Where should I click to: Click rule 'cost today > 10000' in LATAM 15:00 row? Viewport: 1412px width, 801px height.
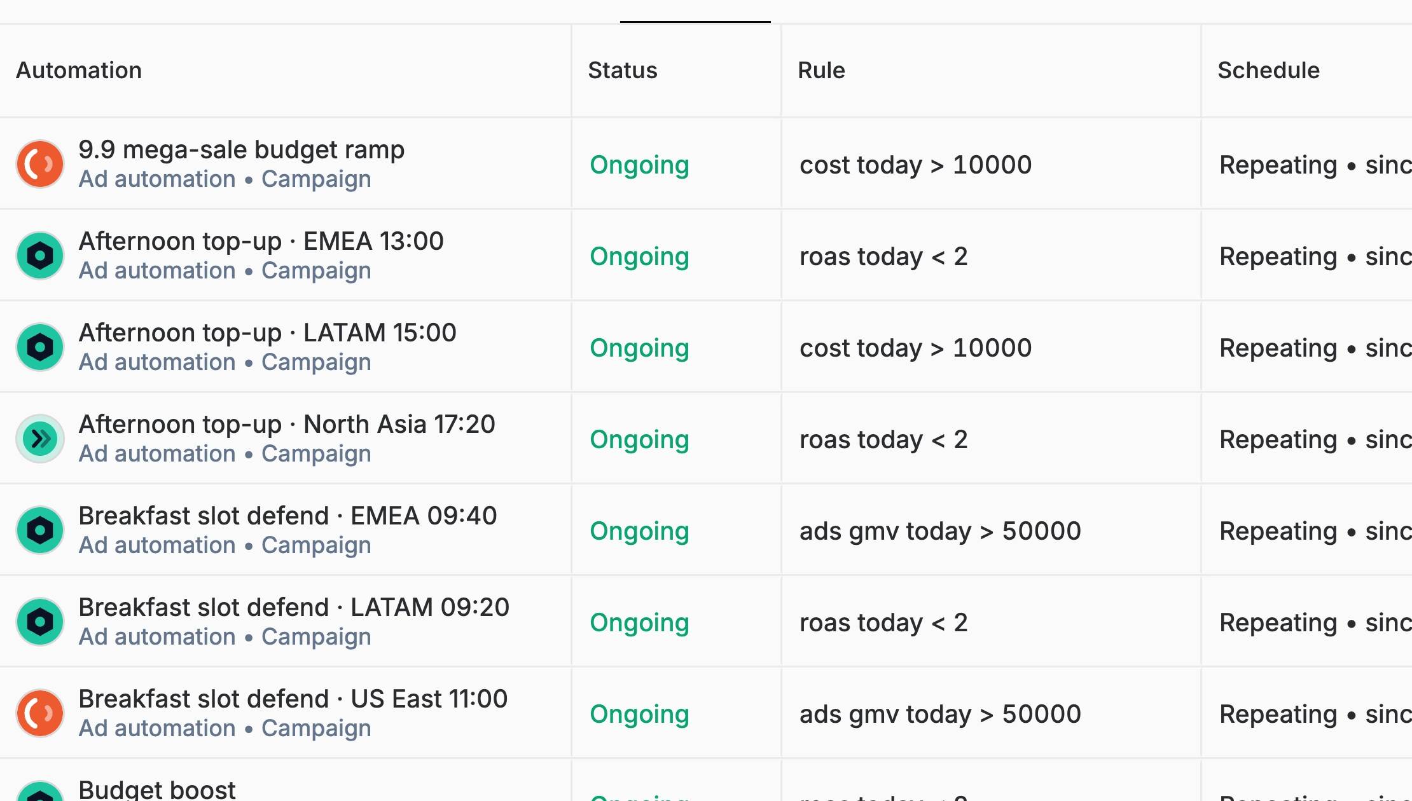[x=916, y=348]
